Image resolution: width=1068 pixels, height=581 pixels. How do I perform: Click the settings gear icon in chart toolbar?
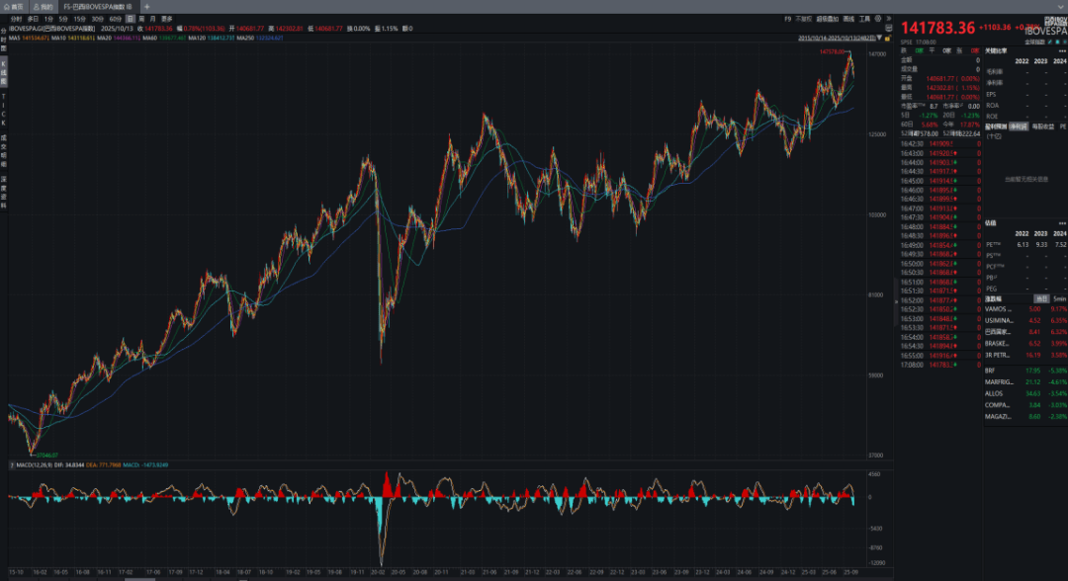(x=878, y=18)
